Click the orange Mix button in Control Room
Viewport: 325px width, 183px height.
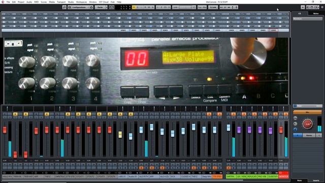coord(307,112)
